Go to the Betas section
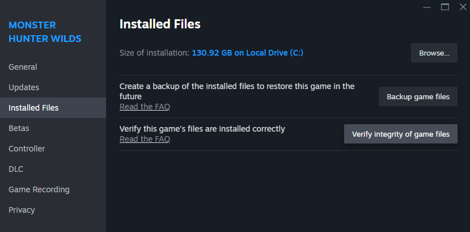 click(19, 128)
